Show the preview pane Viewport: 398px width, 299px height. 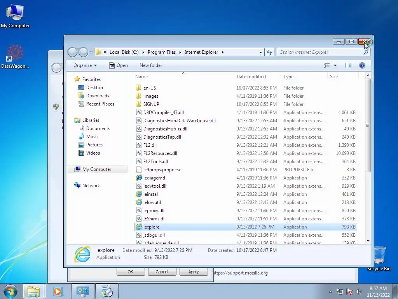pyautogui.click(x=348, y=65)
